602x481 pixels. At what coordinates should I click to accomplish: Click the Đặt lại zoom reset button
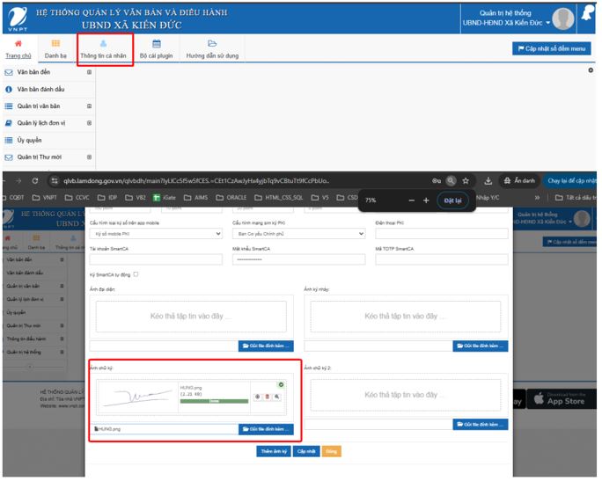452,200
